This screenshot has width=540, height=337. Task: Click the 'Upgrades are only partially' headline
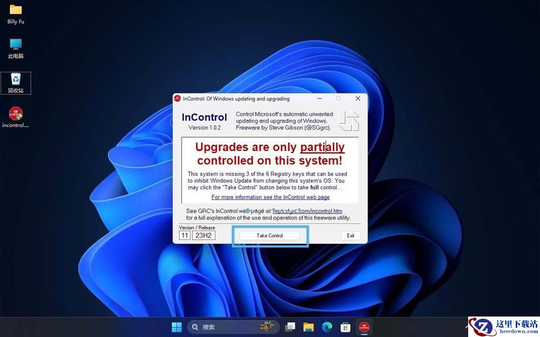point(270,147)
